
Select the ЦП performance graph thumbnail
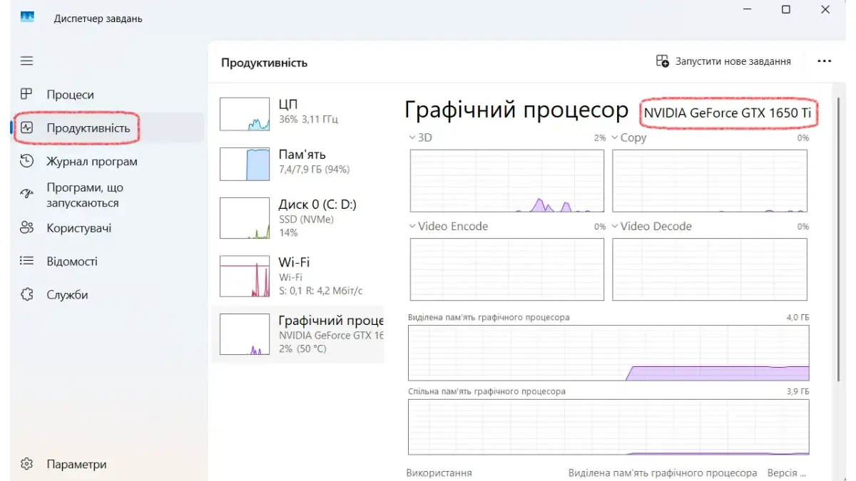[245, 114]
